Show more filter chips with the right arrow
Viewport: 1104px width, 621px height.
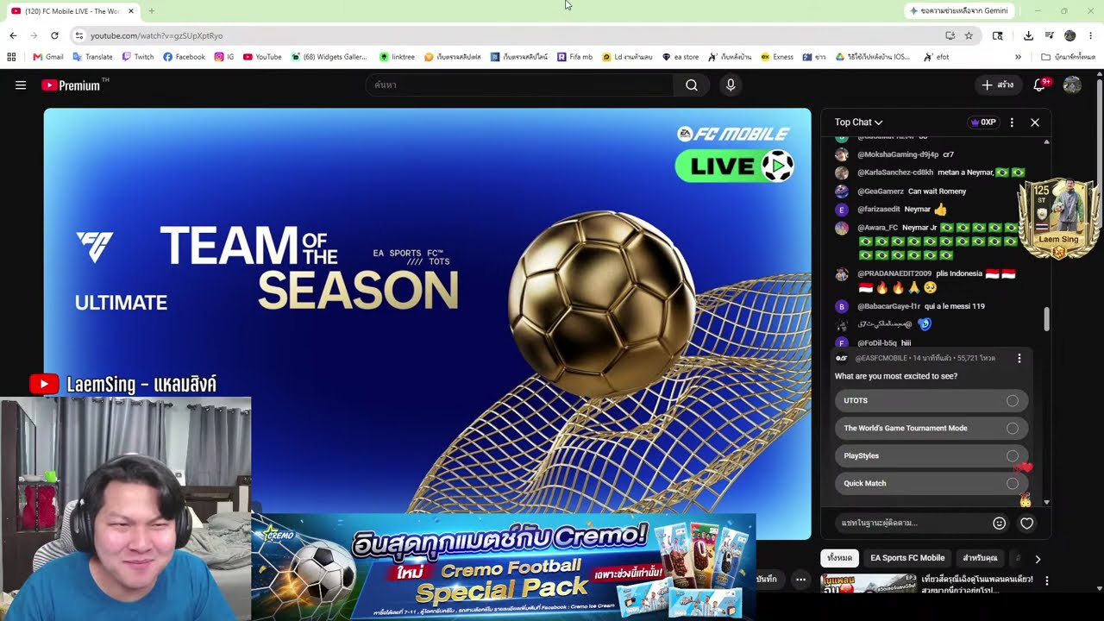click(x=1038, y=559)
